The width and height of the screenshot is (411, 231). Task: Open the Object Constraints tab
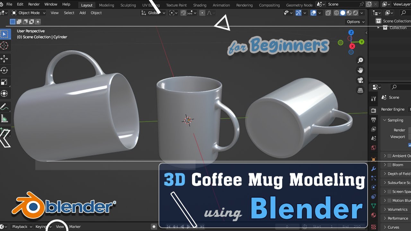pos(373,196)
